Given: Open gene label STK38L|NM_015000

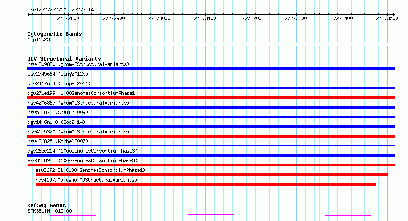Looking at the screenshot, I should click(x=50, y=211).
